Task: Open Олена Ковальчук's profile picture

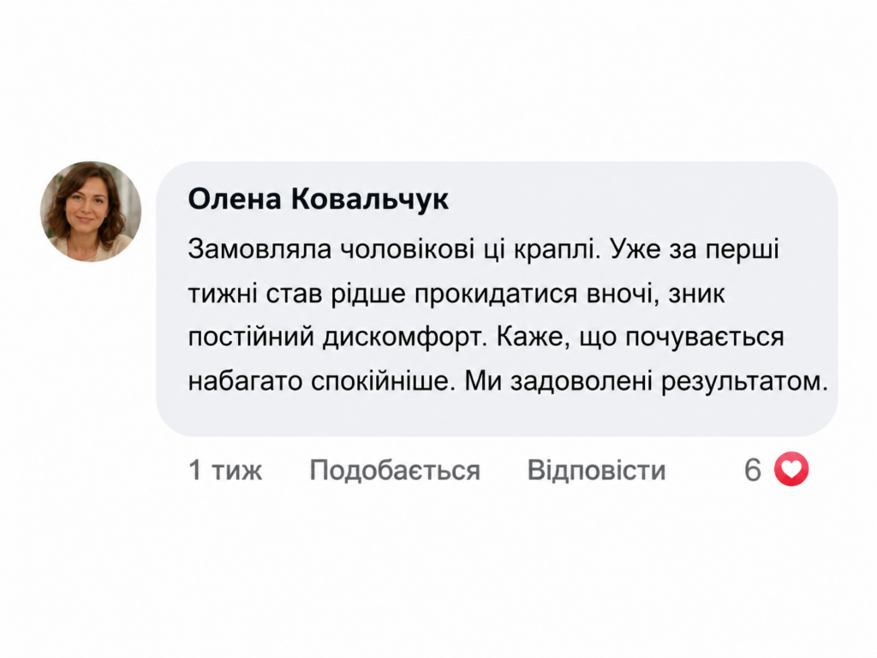Action: (91, 212)
